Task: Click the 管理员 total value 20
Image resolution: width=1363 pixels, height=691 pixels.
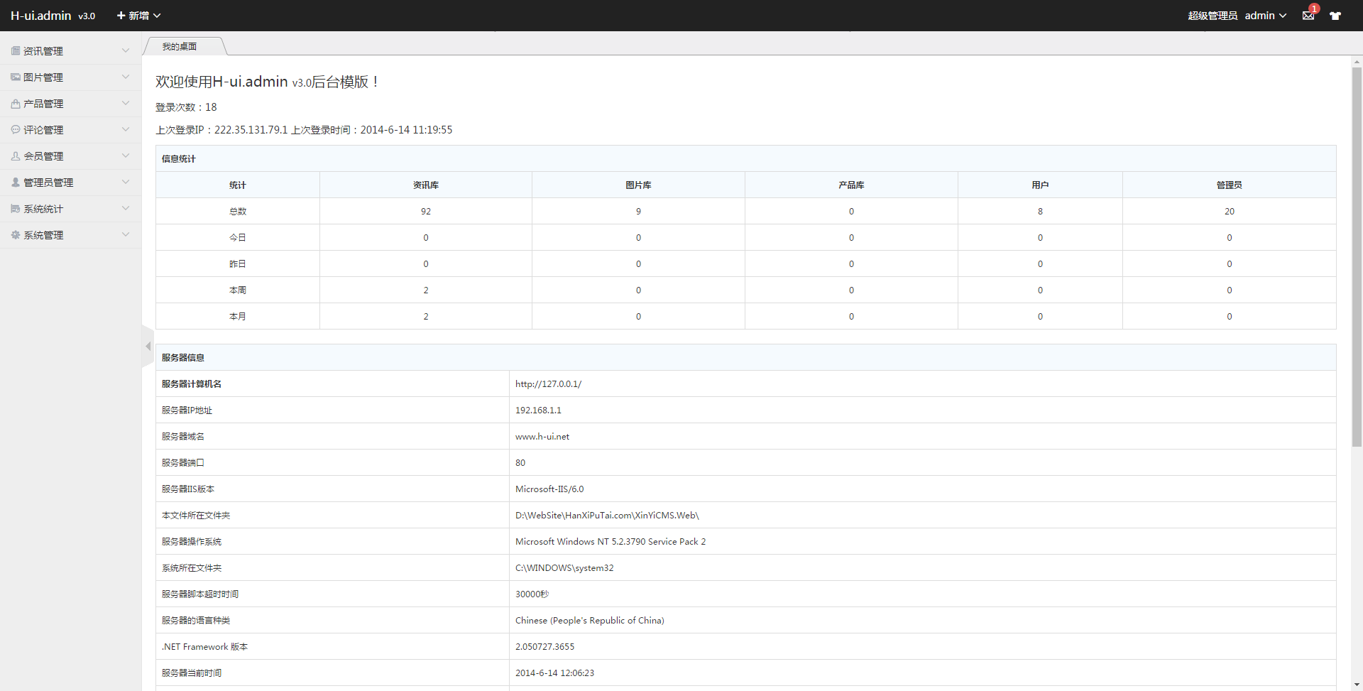Action: [1230, 212]
